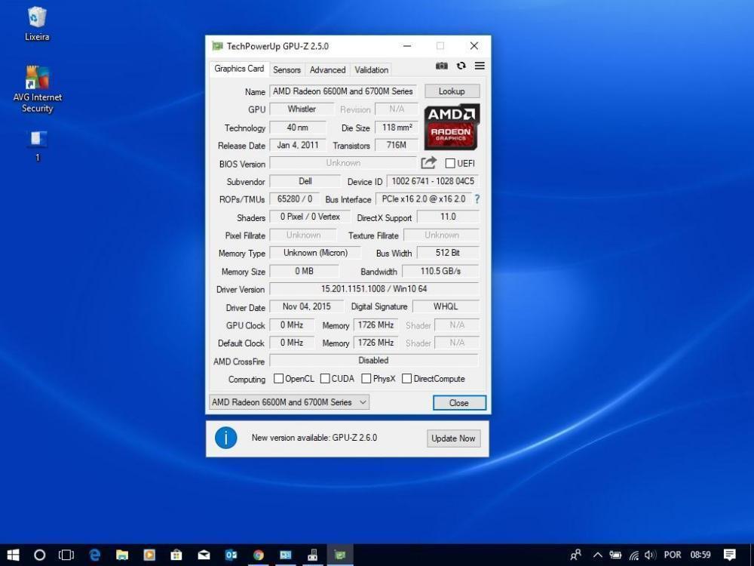Image resolution: width=754 pixels, height=566 pixels.
Task: Open the GPU-Z hamburger menu
Action: tap(480, 66)
